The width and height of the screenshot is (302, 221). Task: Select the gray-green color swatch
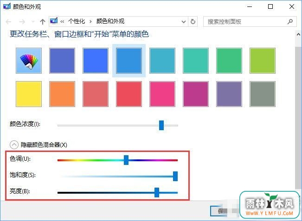[263, 94]
